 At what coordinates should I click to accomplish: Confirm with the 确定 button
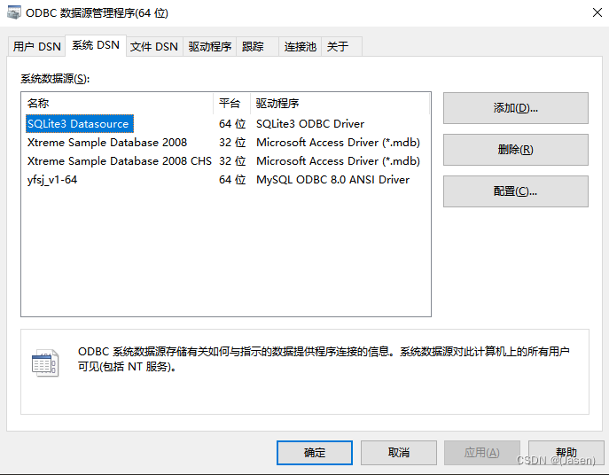[x=315, y=453]
